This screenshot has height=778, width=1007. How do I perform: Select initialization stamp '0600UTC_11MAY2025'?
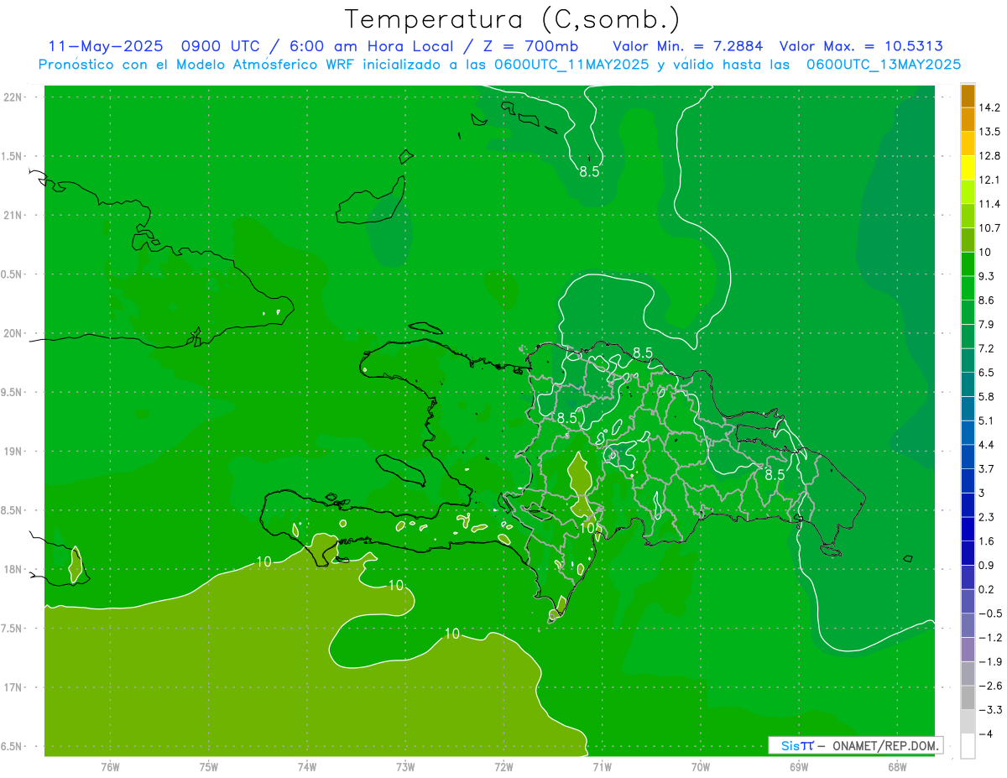click(x=572, y=65)
